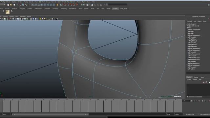Switch to the nCloth shelf tab

point(108,9)
